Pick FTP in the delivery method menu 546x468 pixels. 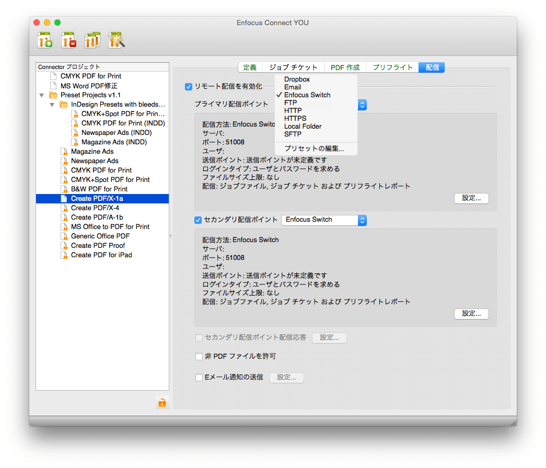[x=316, y=103]
